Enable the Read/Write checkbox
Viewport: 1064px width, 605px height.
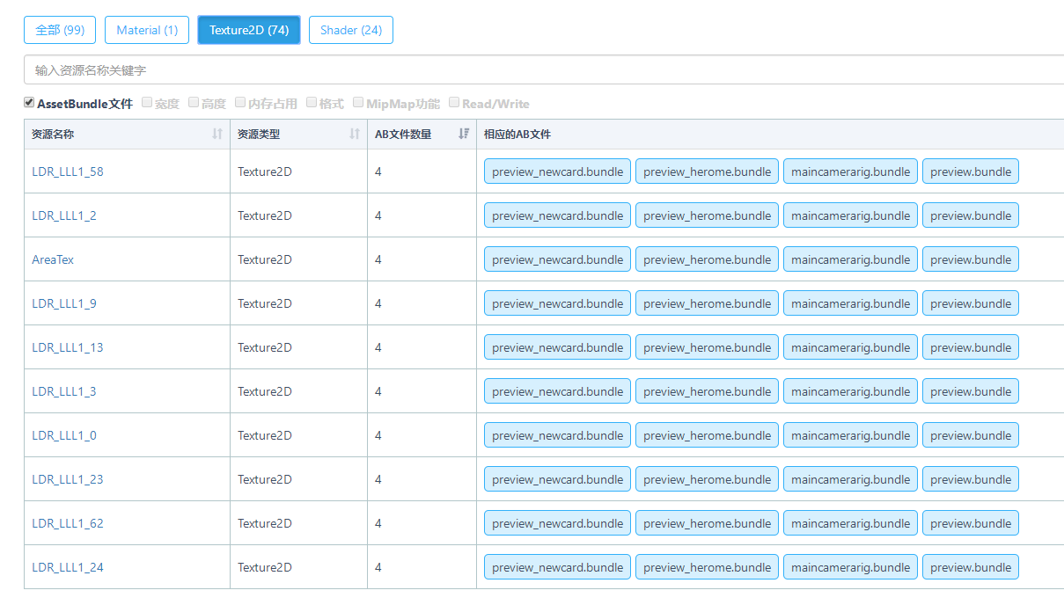454,103
